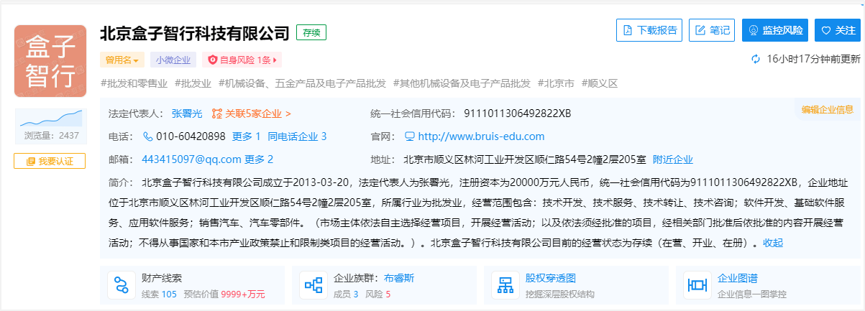Expand the 曾用名 former names dropdown
The image size is (865, 311).
tap(122, 60)
